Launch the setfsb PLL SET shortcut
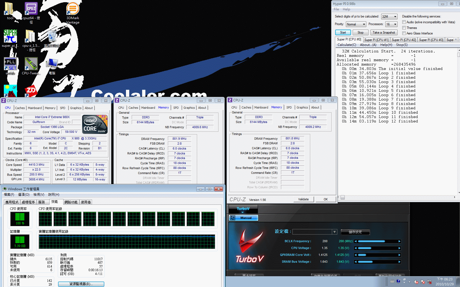 tap(10, 66)
